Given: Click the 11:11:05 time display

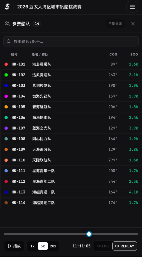Looking at the screenshot, I should click(81, 246).
